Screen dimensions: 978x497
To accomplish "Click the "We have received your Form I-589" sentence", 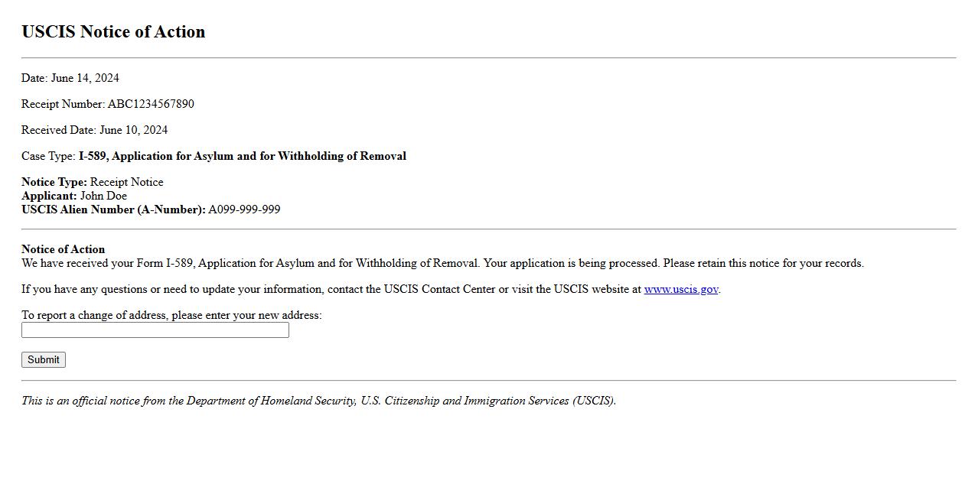I will (442, 263).
